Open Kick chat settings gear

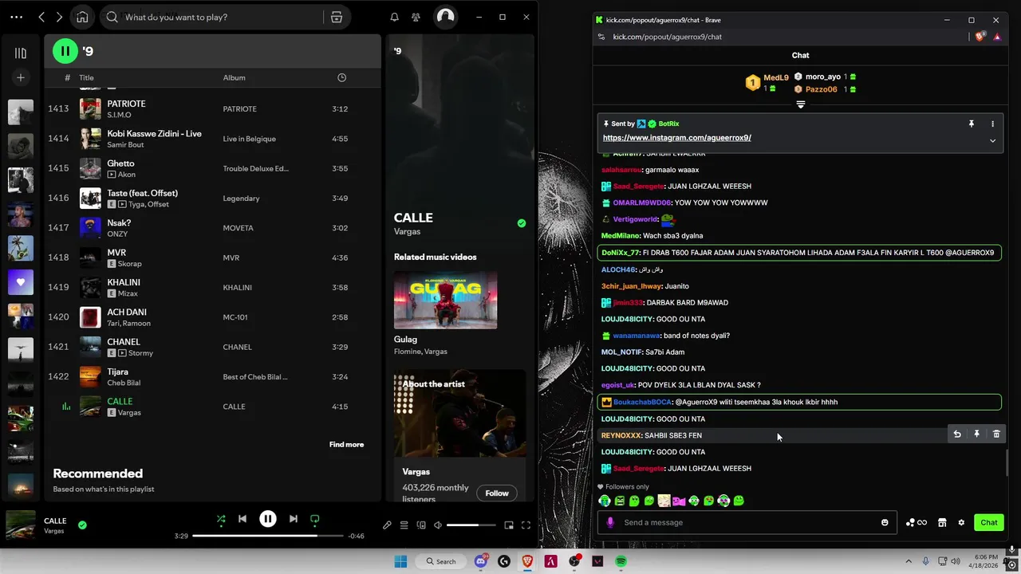[961, 522]
